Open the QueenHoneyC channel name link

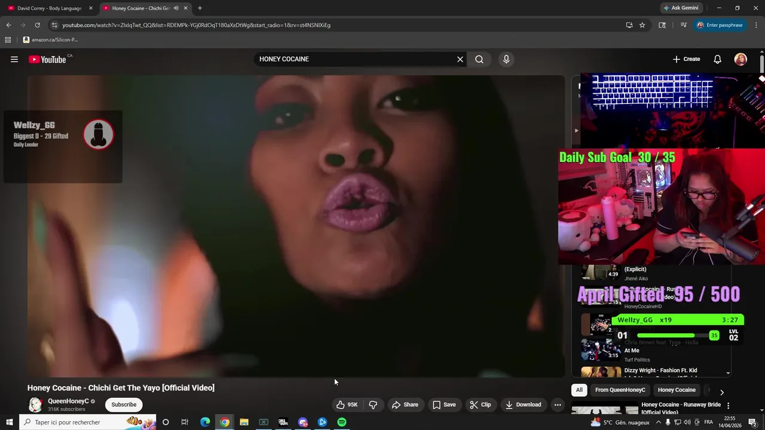tap(68, 401)
